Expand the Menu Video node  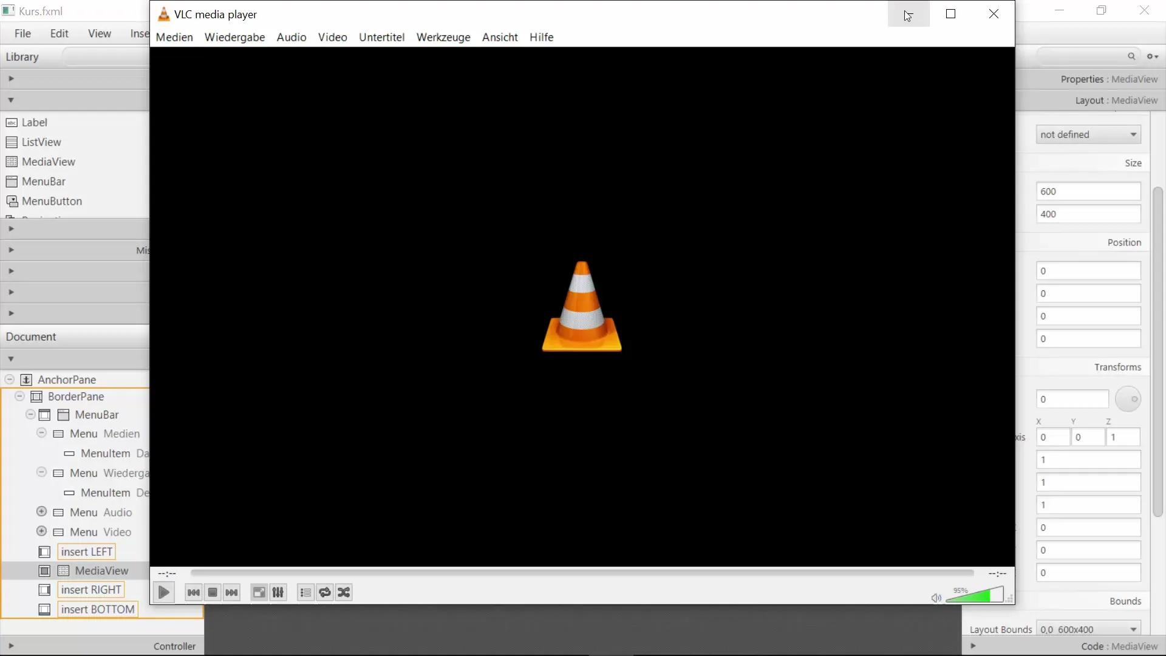(x=41, y=531)
